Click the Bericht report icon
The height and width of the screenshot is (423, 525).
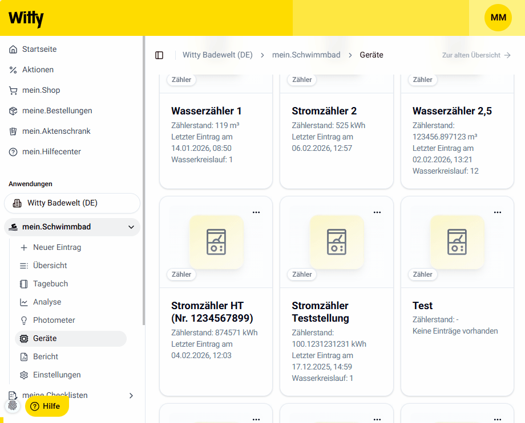24,357
